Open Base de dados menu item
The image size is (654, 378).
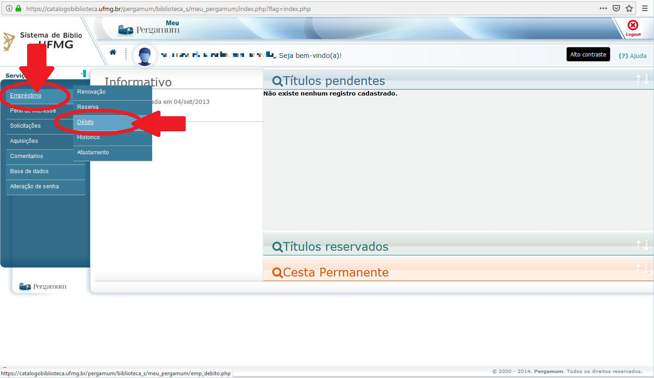(29, 171)
